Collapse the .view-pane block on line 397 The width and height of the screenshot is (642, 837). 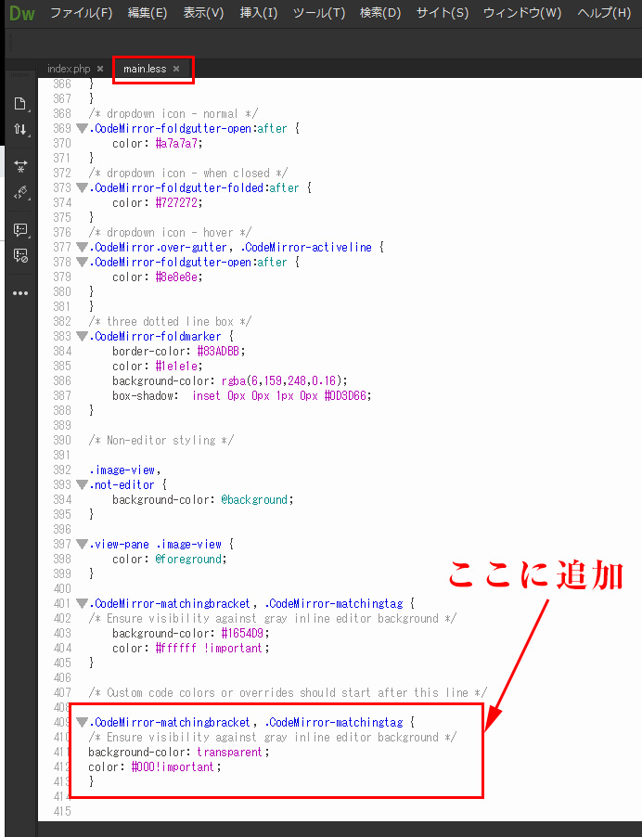(82, 545)
